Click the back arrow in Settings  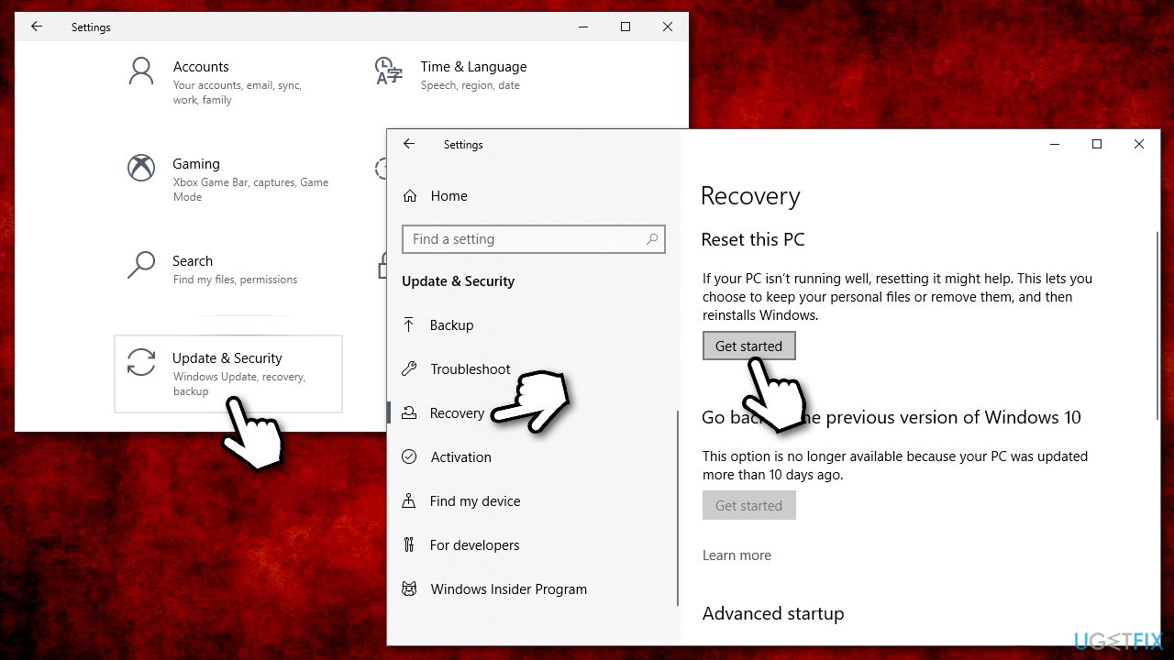[409, 144]
